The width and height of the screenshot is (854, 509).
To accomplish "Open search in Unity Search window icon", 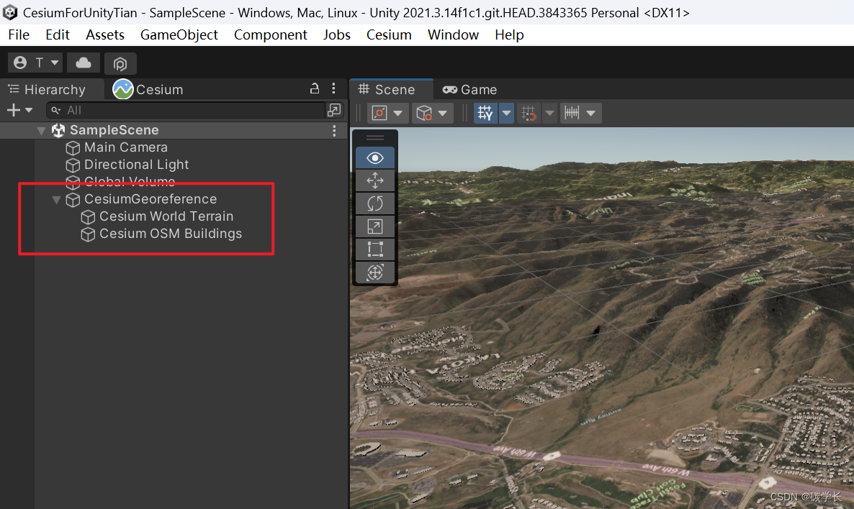I will (x=334, y=111).
